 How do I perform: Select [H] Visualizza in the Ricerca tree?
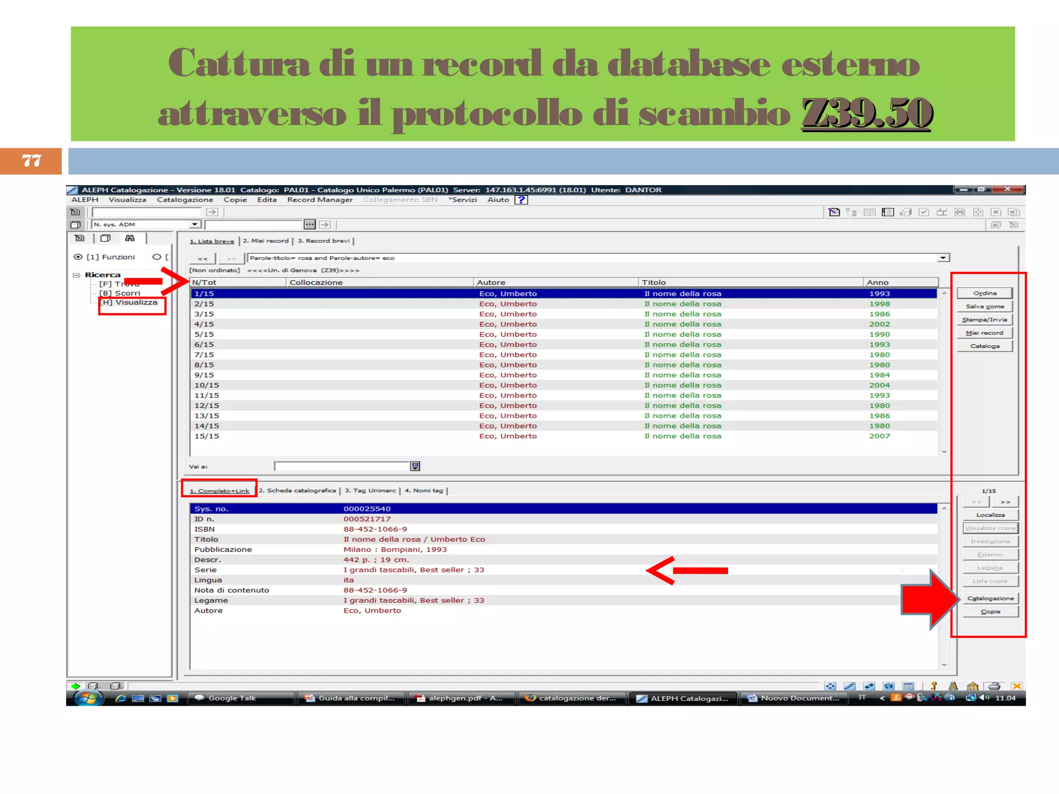[x=129, y=302]
